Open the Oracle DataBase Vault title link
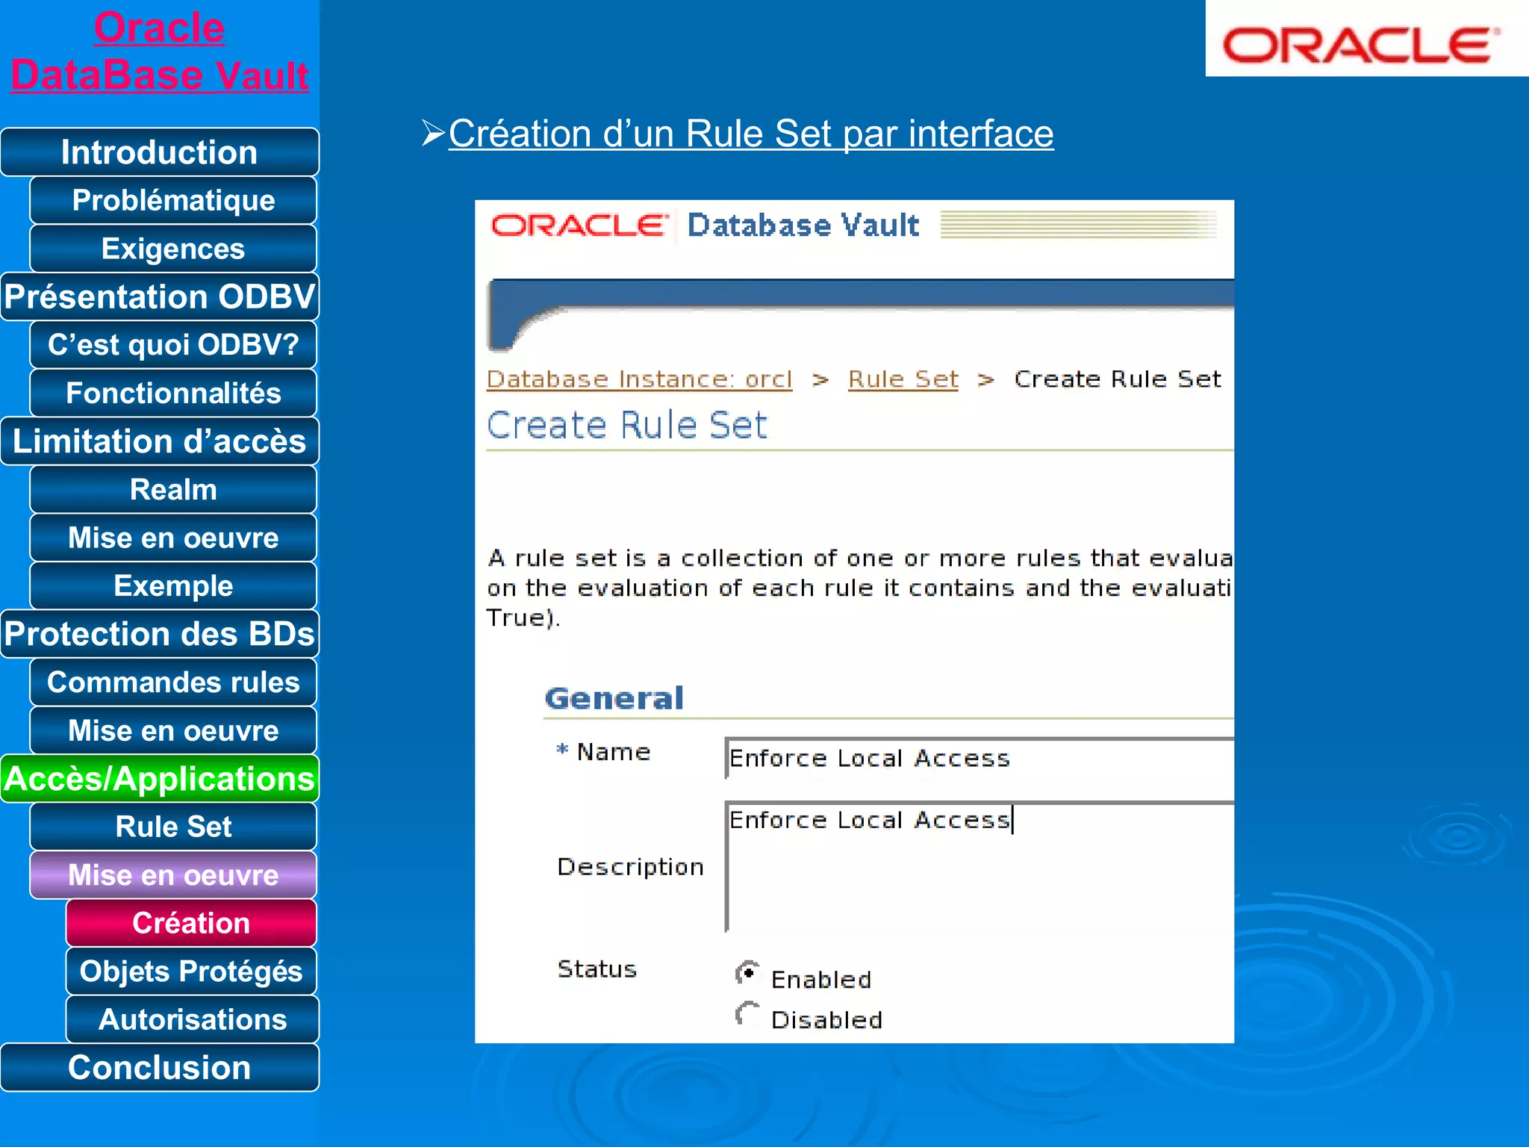Viewport: 1529px width, 1147px height. click(x=159, y=52)
